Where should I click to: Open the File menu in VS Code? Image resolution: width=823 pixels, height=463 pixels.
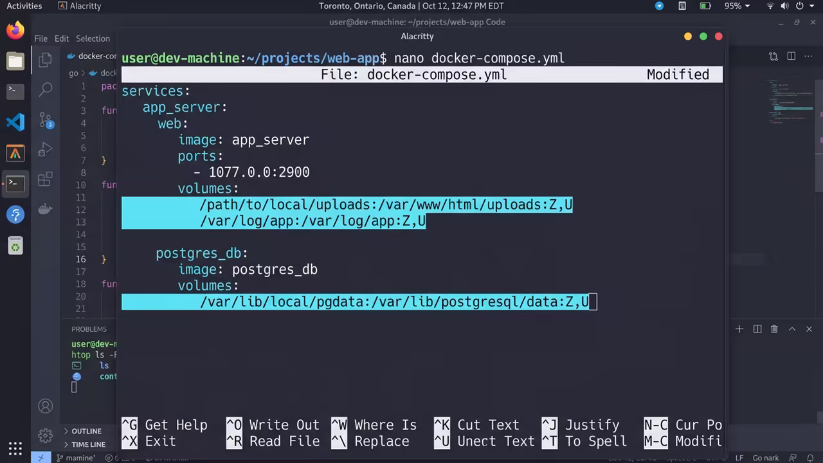click(41, 39)
